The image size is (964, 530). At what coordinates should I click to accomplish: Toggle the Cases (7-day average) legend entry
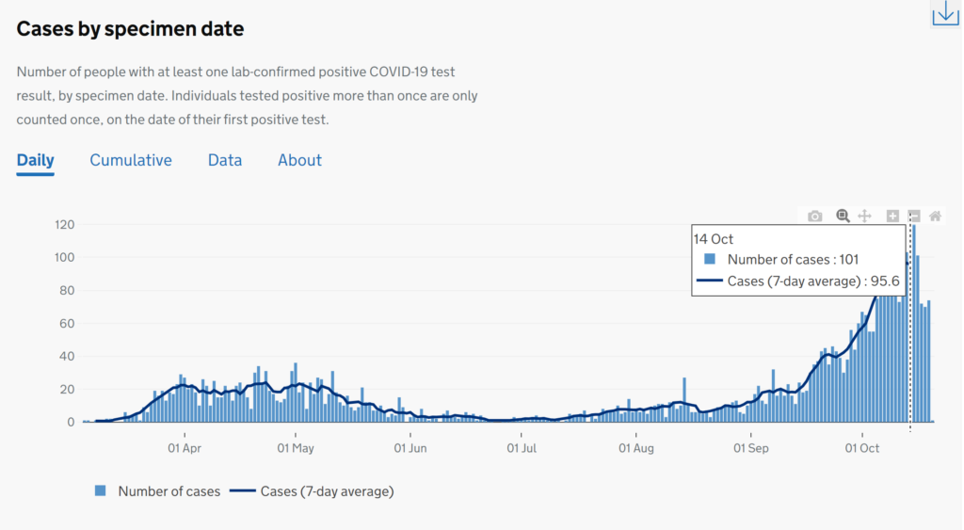(x=313, y=491)
